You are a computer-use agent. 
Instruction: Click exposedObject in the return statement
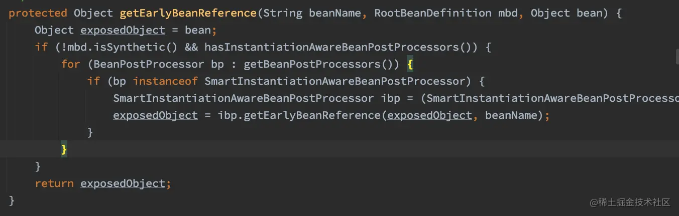click(123, 183)
